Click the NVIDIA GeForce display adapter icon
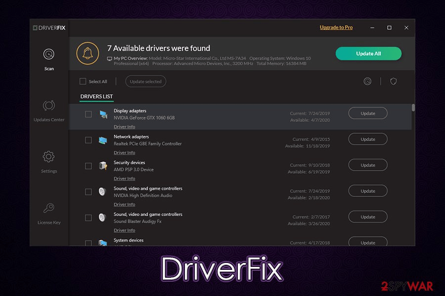 pyautogui.click(x=103, y=114)
